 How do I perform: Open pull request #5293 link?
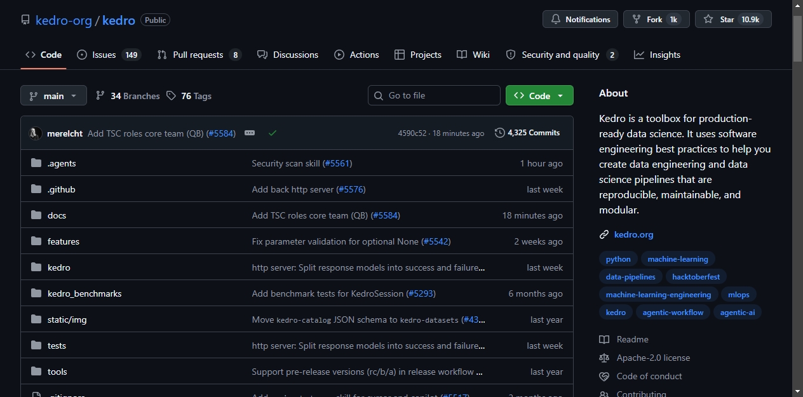pyautogui.click(x=421, y=293)
